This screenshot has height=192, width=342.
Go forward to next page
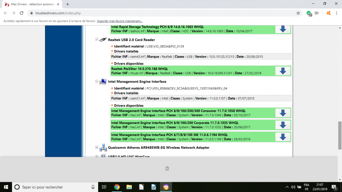click(14, 13)
